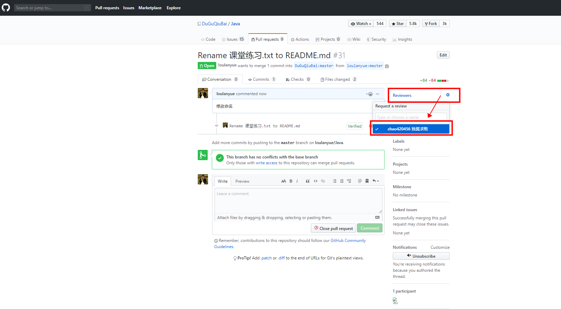Viewport: 561px width, 309px height.
Task: Focus the Search or jump to field
Action: point(52,8)
